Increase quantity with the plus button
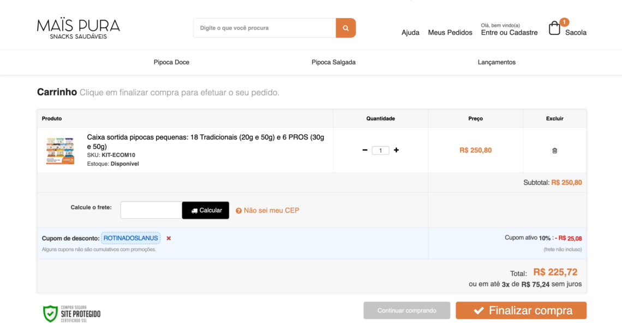622x332 pixels. pos(396,150)
